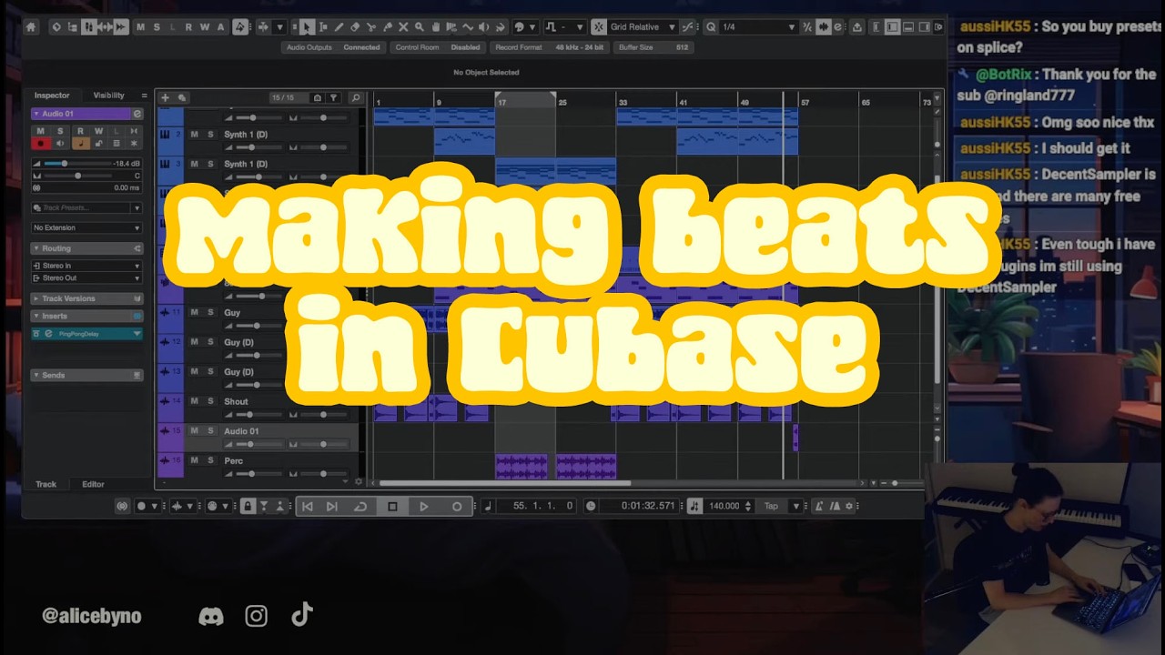Image resolution: width=1165 pixels, height=655 pixels.
Task: Select the Split scissors tool
Action: 371,27
